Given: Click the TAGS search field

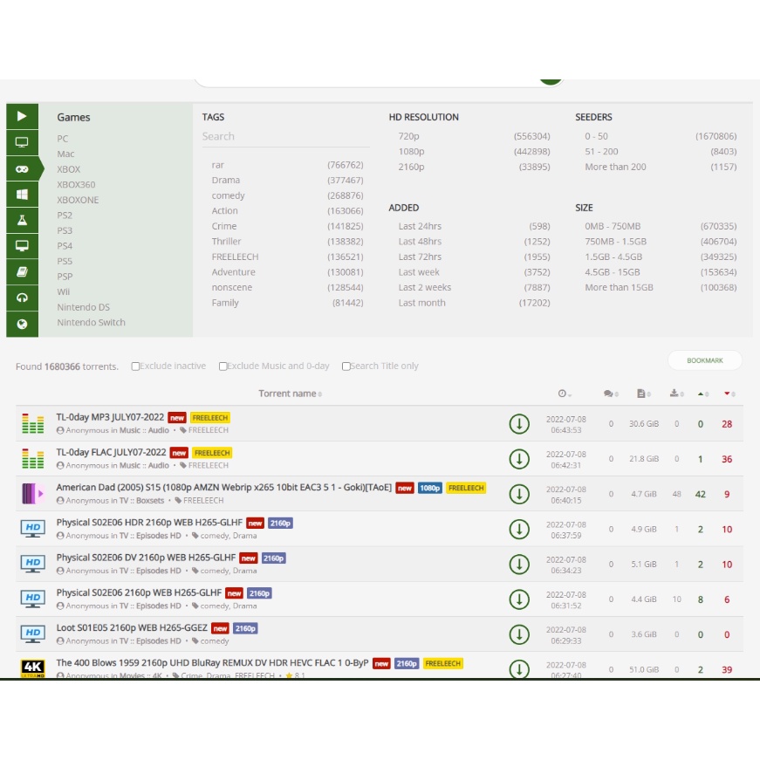Looking at the screenshot, I should tap(285, 136).
